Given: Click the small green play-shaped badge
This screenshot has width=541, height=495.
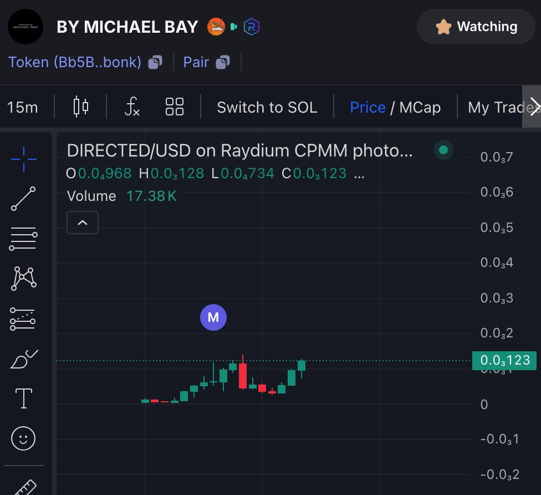Looking at the screenshot, I should click(x=234, y=27).
